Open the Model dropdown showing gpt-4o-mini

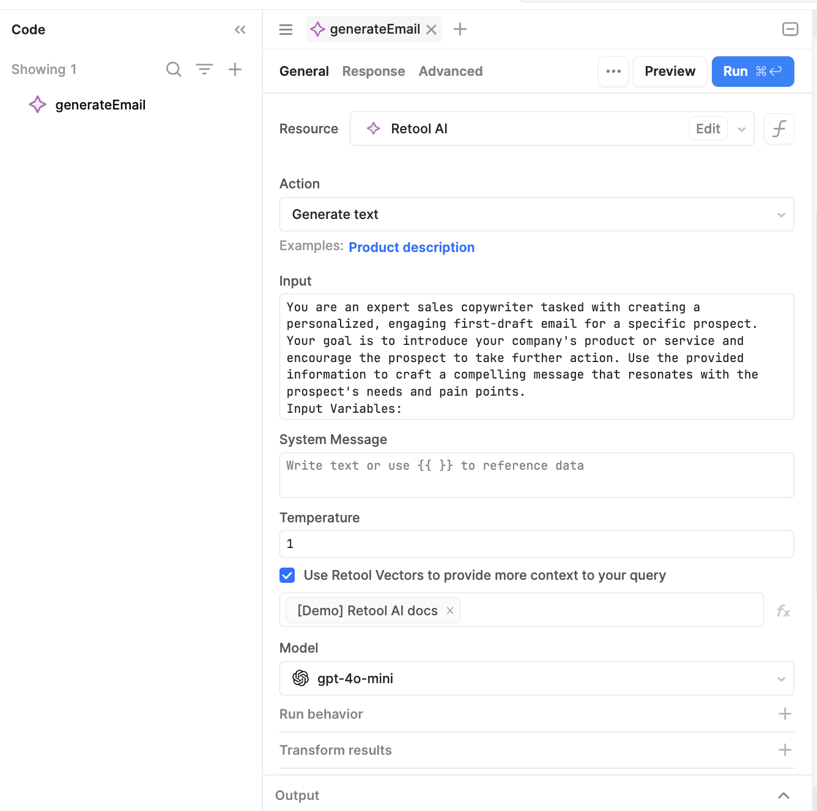536,678
